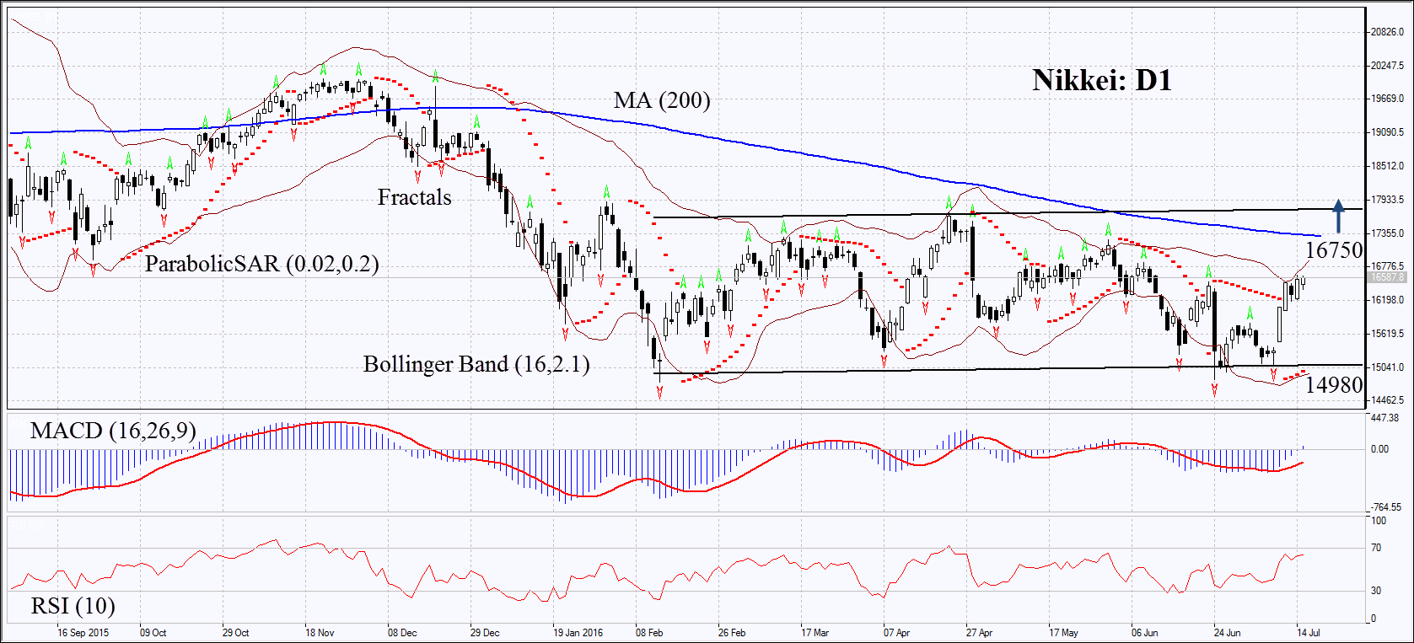This screenshot has width=1414, height=643.
Task: Click the '17 Mar' date label
Action: (x=815, y=633)
